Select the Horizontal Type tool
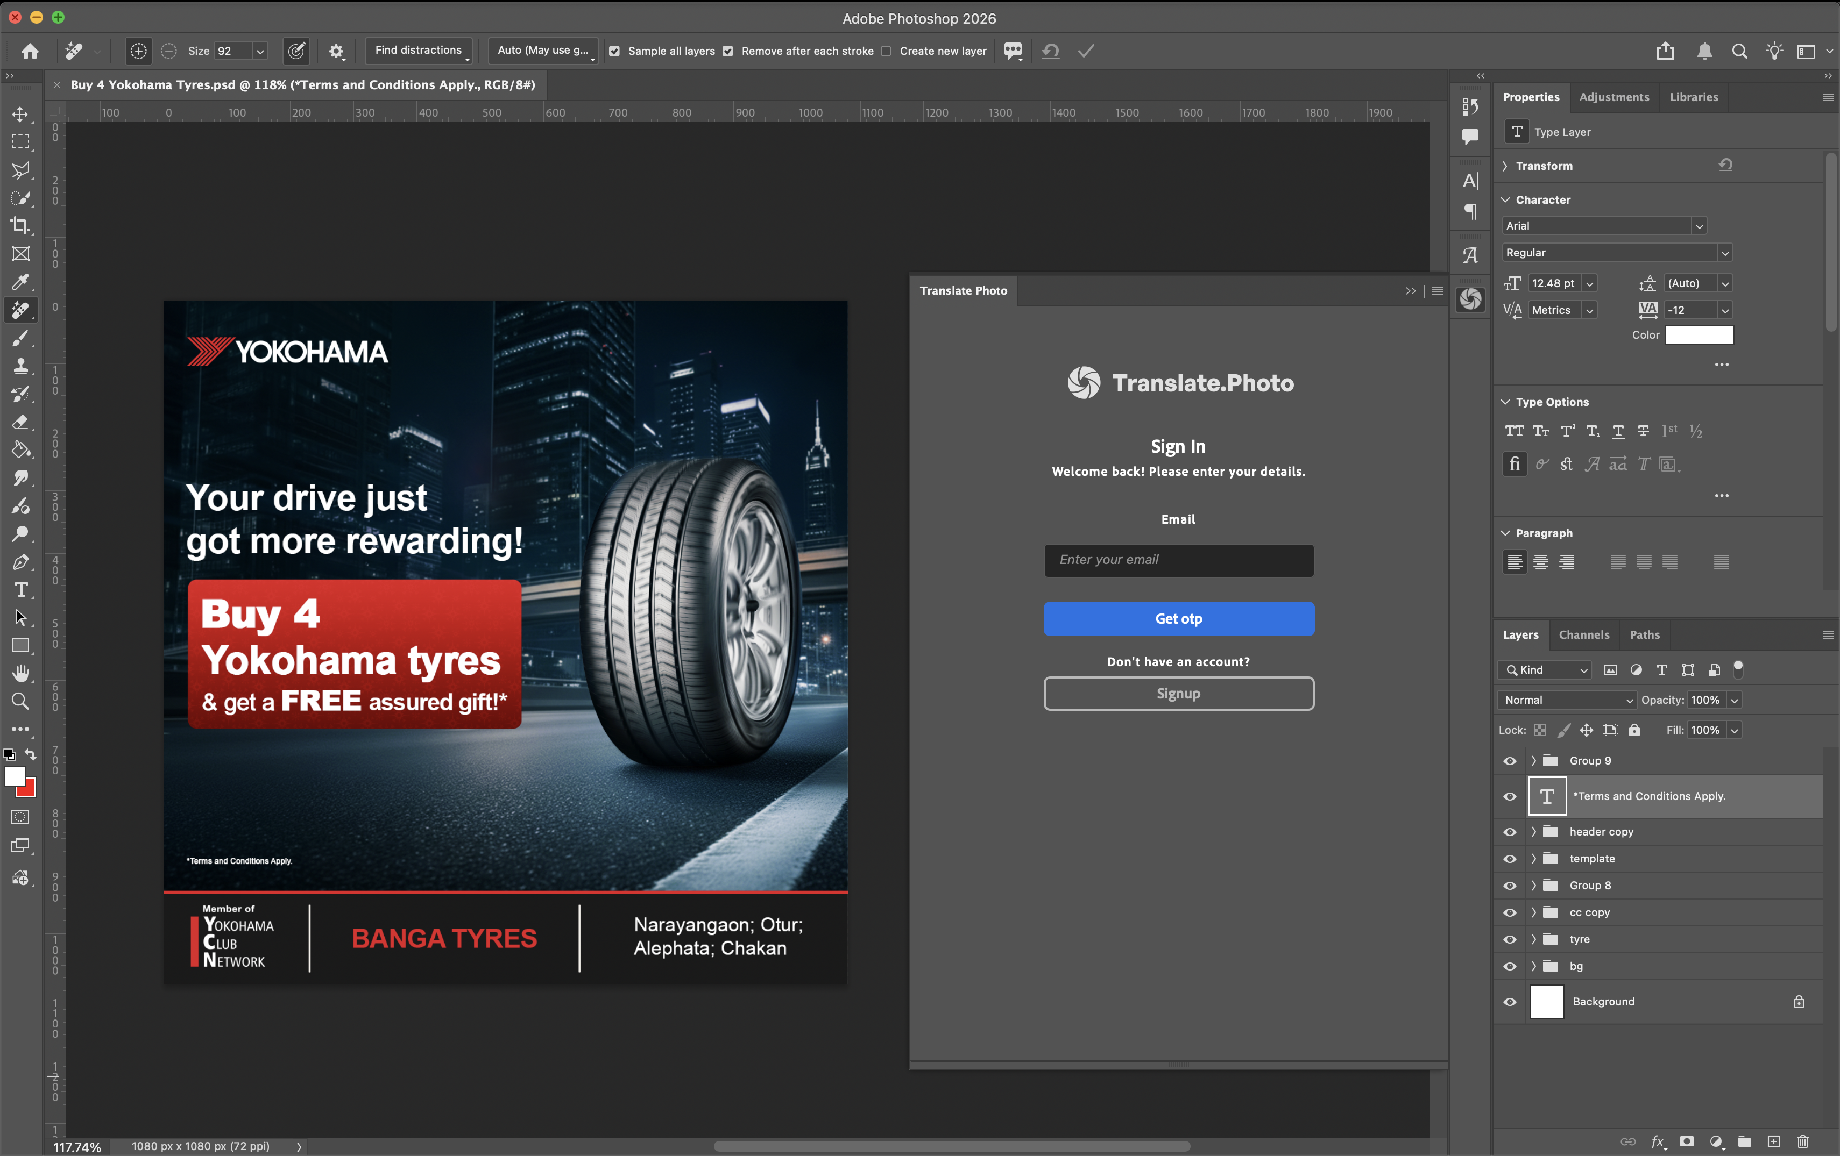This screenshot has height=1156, width=1840. click(x=20, y=590)
